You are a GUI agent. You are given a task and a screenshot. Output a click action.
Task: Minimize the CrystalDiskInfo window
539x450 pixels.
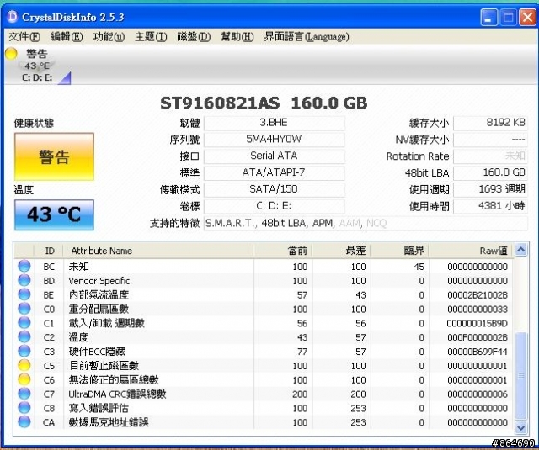coord(488,17)
